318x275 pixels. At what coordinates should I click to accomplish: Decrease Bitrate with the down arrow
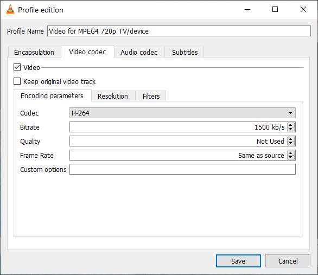click(x=291, y=129)
